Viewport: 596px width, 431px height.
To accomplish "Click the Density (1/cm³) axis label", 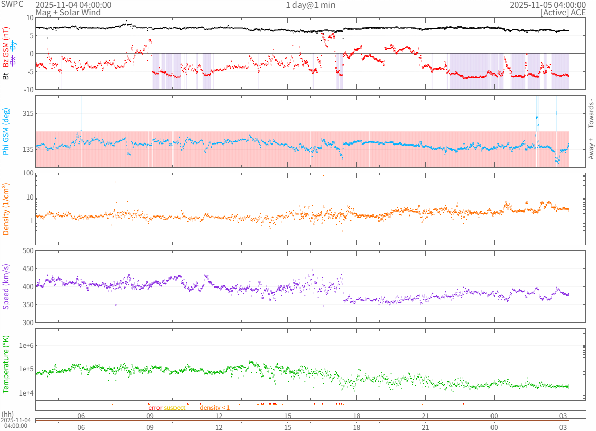I will tap(6, 209).
